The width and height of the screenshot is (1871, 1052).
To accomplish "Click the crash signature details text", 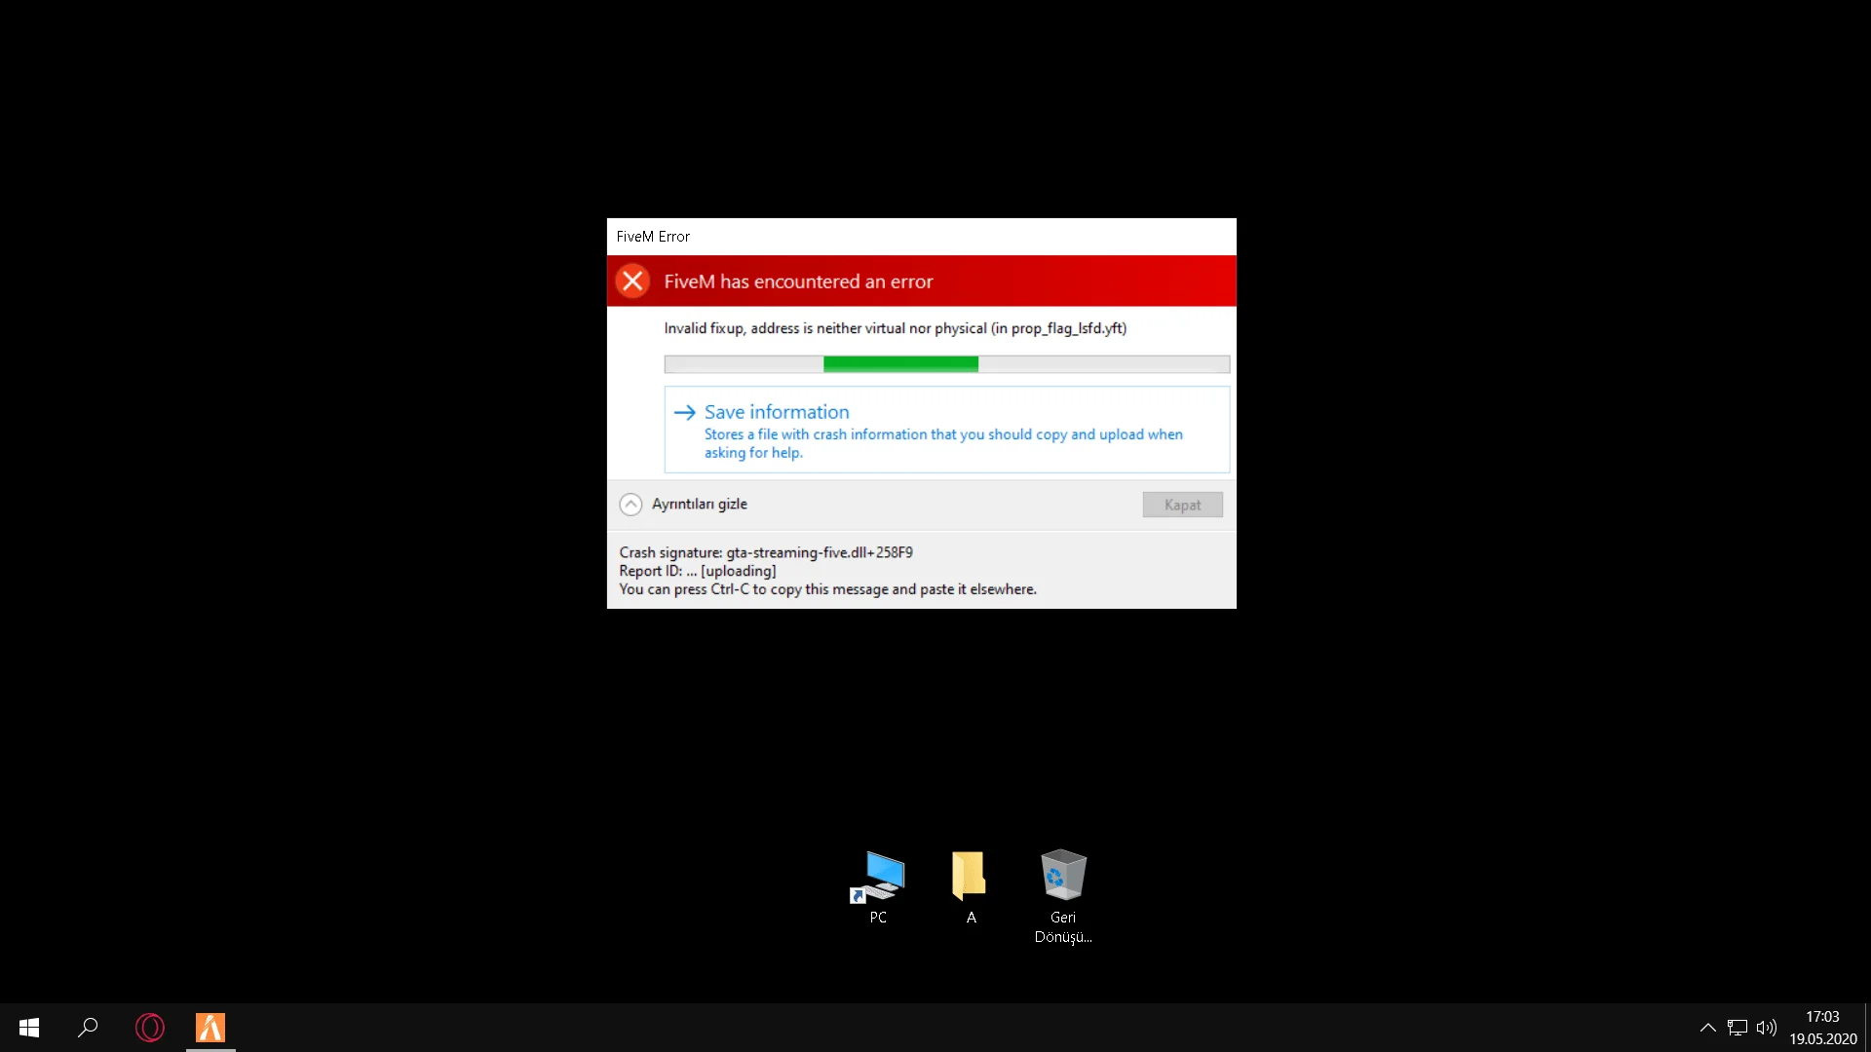I will tap(765, 553).
